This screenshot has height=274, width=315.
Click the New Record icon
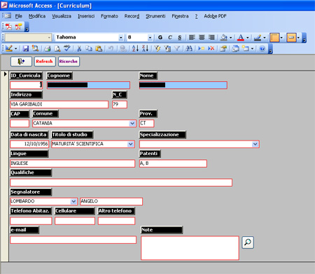201,48
